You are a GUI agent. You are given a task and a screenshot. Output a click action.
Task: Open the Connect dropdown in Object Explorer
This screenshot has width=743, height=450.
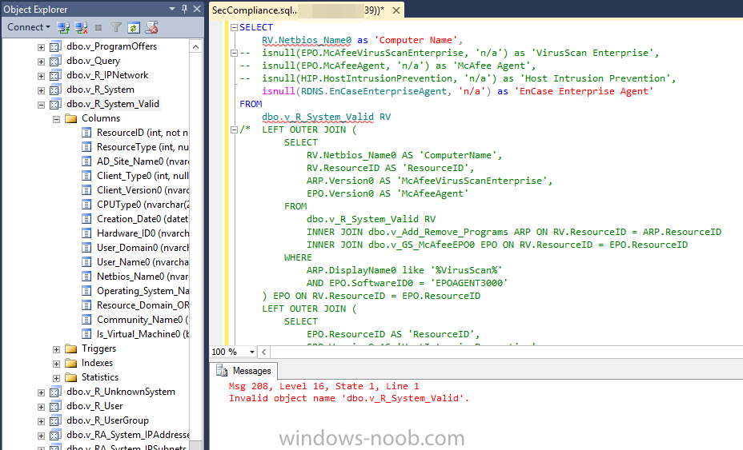pos(29,27)
